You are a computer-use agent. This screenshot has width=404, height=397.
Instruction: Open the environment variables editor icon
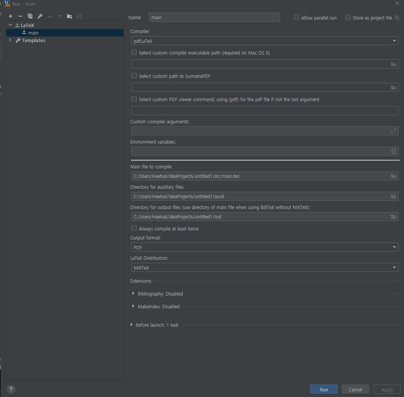click(393, 151)
